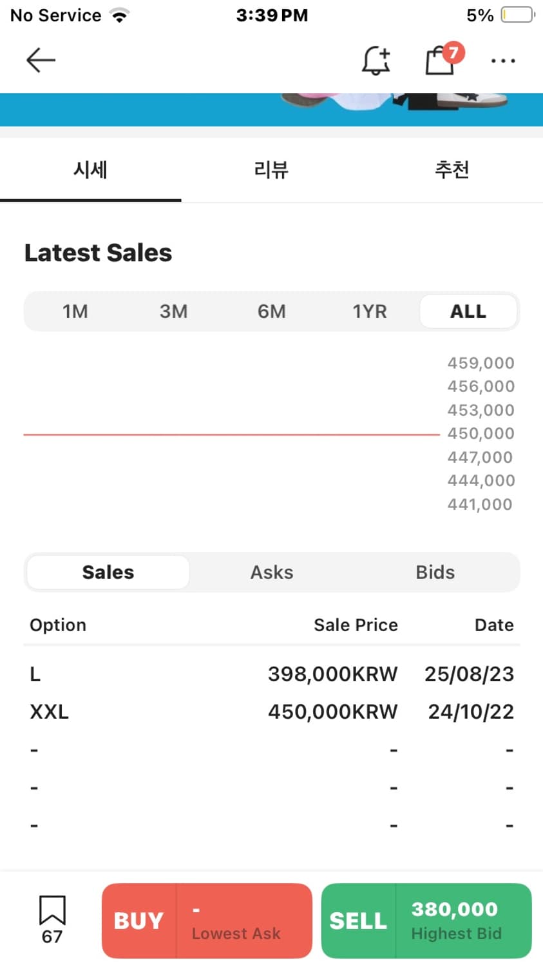Viewport: 543px width, 967px height.
Task: Select the 1M chart period
Action: tap(75, 312)
